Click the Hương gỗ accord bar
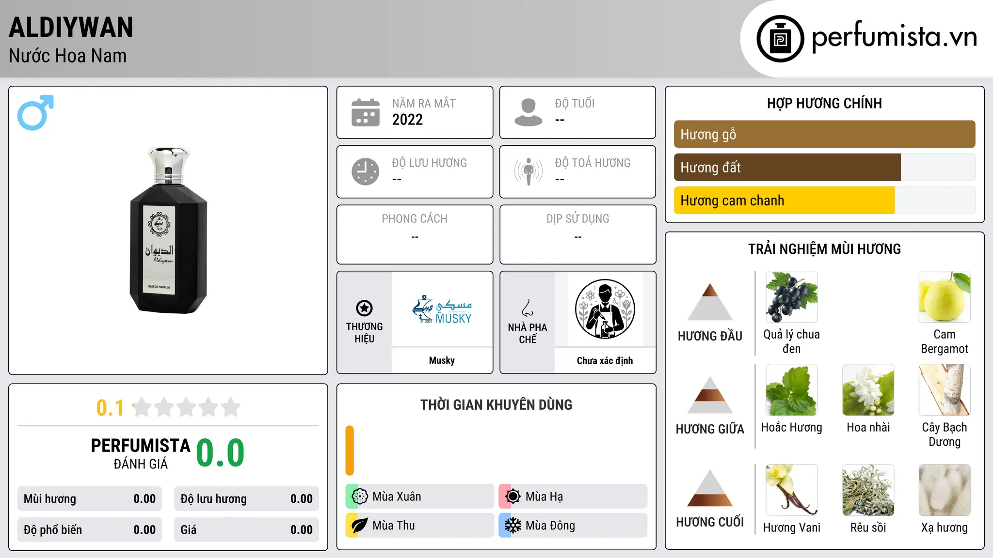 point(824,134)
